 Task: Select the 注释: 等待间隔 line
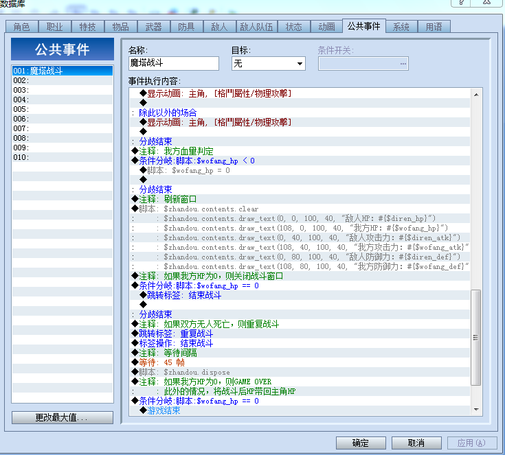(x=300, y=353)
